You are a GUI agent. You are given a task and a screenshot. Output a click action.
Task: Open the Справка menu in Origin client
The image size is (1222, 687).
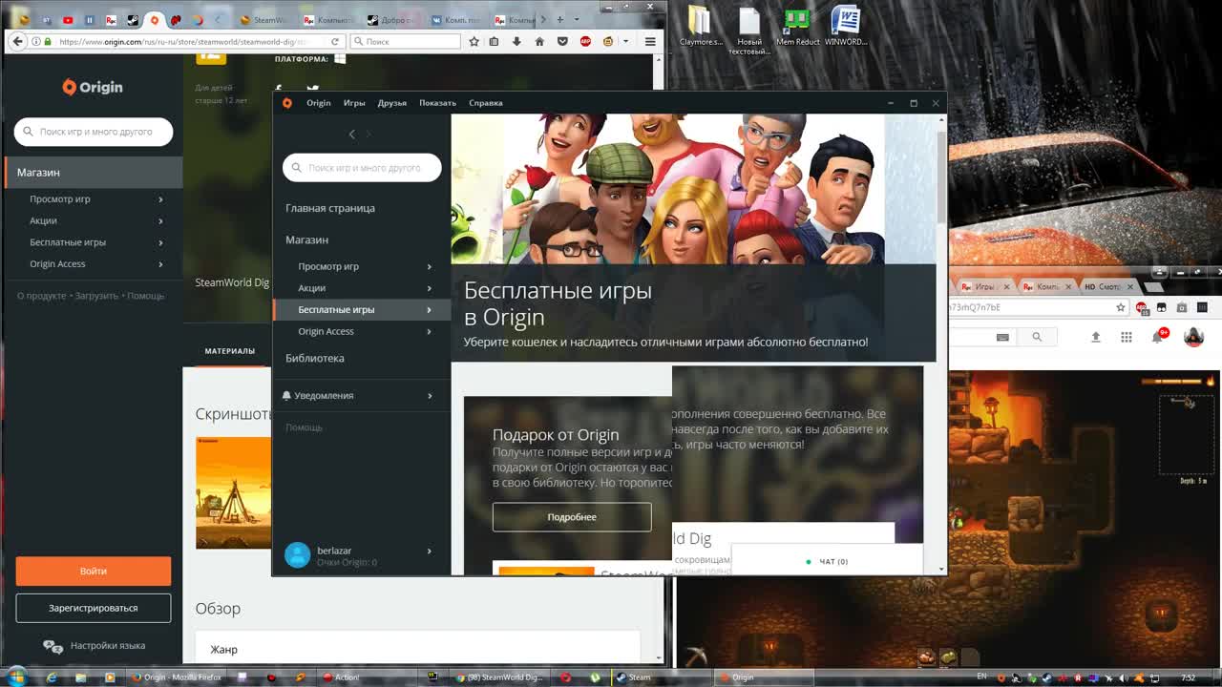pyautogui.click(x=486, y=103)
